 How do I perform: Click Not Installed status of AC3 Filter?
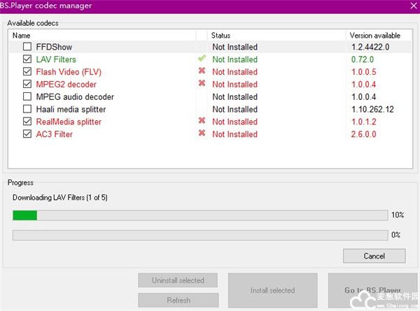point(235,134)
